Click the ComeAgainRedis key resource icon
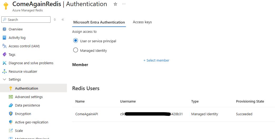 click(x=6, y=6)
